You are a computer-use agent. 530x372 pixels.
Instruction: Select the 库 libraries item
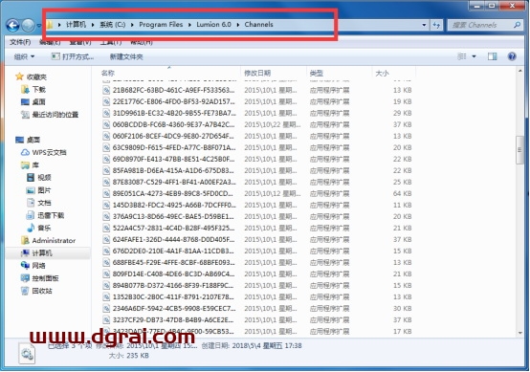(x=30, y=164)
